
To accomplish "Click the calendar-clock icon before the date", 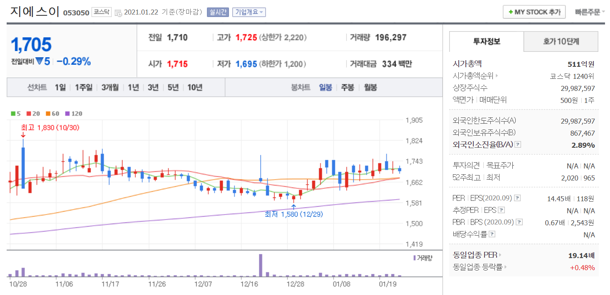I will point(118,12).
